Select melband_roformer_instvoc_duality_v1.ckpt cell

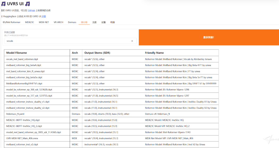point(37,102)
